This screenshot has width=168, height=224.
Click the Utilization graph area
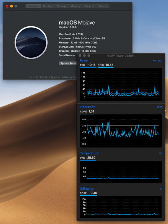(121, 207)
